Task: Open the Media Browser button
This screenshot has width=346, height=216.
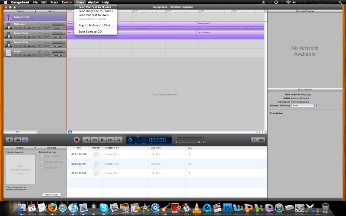Action: 262,140
